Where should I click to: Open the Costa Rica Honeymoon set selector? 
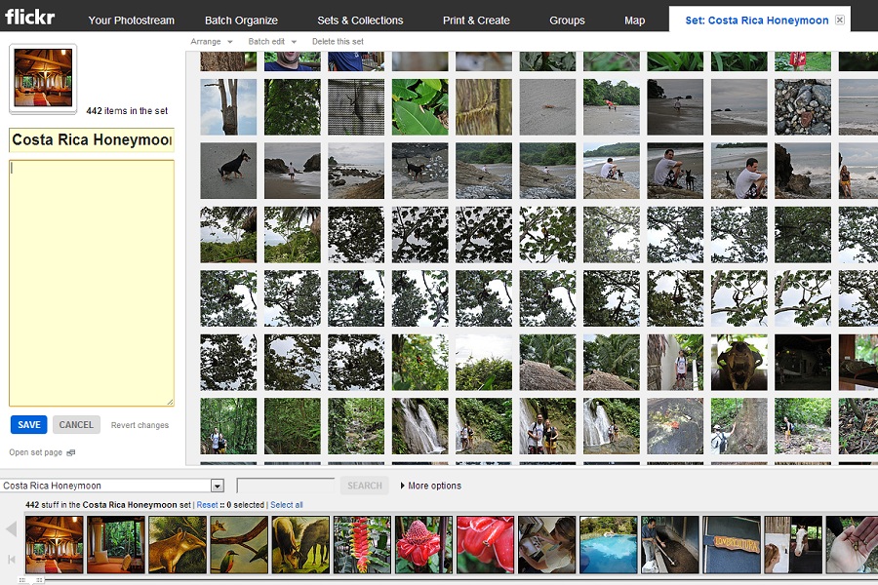pos(112,485)
